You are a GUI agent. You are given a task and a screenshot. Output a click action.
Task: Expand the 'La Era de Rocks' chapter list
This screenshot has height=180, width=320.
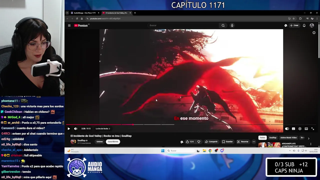(103, 129)
